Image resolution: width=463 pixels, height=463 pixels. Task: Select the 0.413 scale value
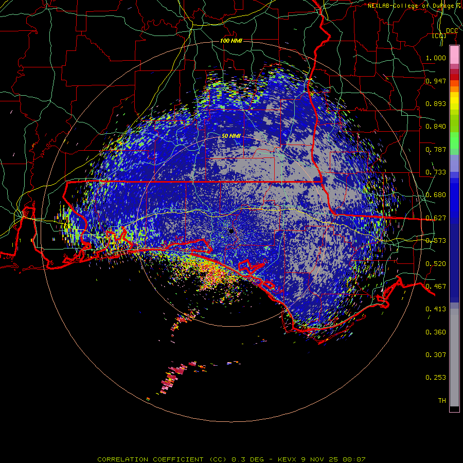436,309
